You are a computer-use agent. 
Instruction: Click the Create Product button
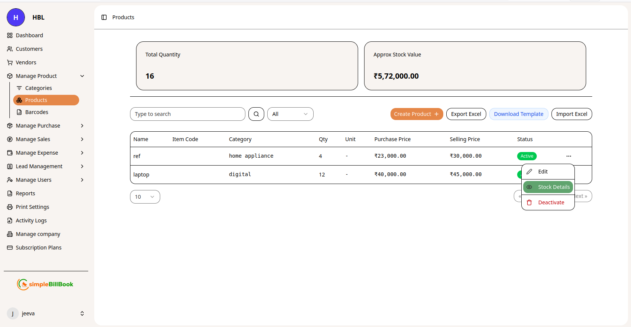[x=417, y=114]
